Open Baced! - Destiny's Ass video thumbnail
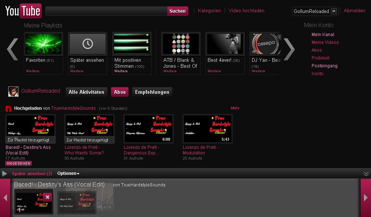The image size is (371, 217). tap(30, 129)
